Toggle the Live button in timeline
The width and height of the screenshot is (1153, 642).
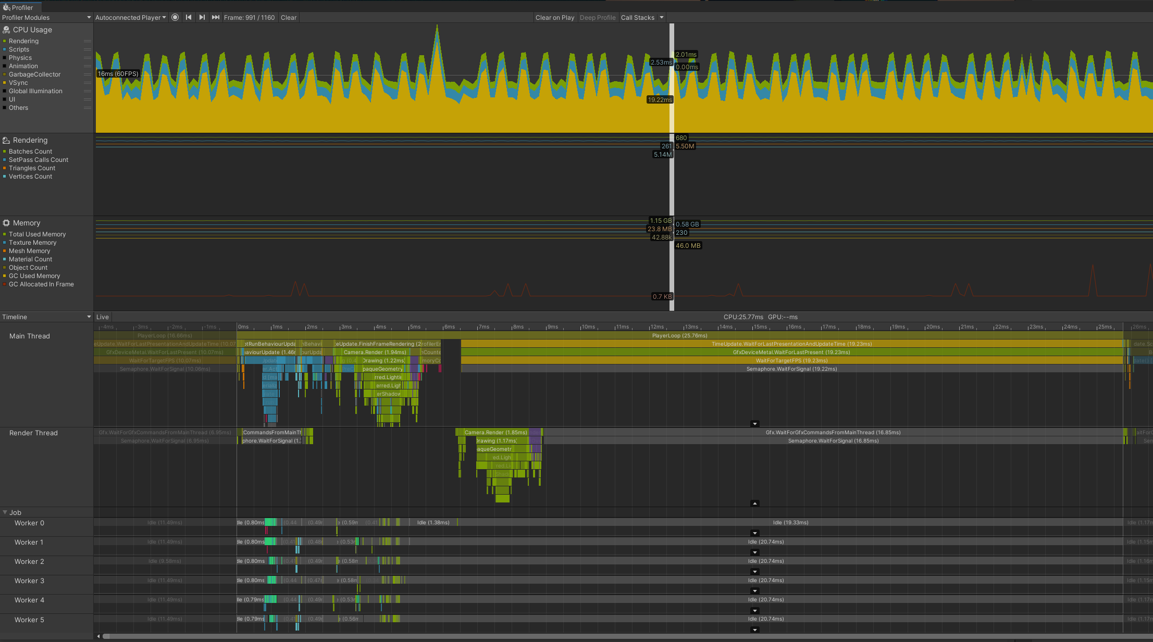click(103, 317)
